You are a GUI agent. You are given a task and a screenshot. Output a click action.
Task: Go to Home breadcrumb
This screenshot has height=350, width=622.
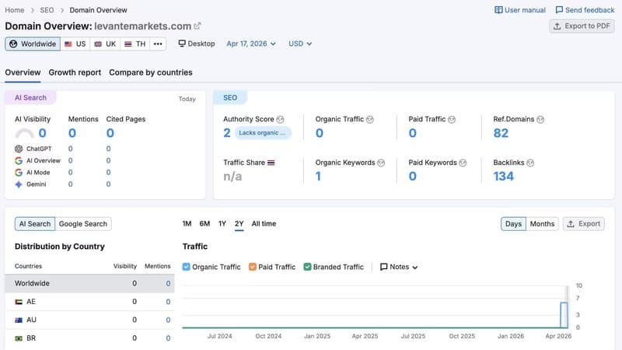click(15, 10)
